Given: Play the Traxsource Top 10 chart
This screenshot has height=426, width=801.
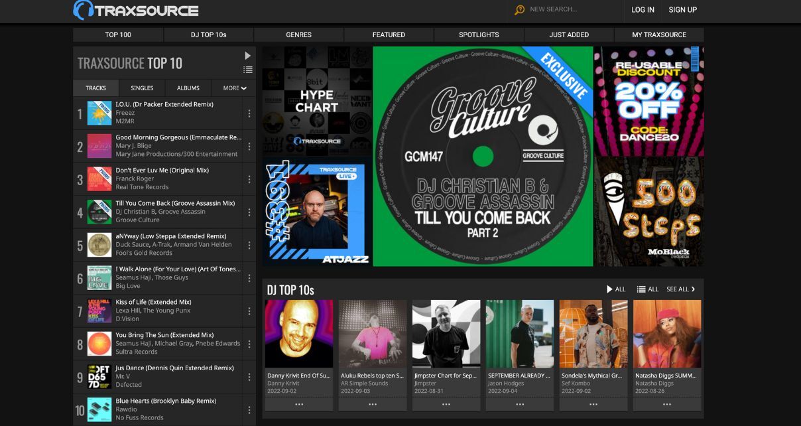Looking at the screenshot, I should (x=248, y=56).
